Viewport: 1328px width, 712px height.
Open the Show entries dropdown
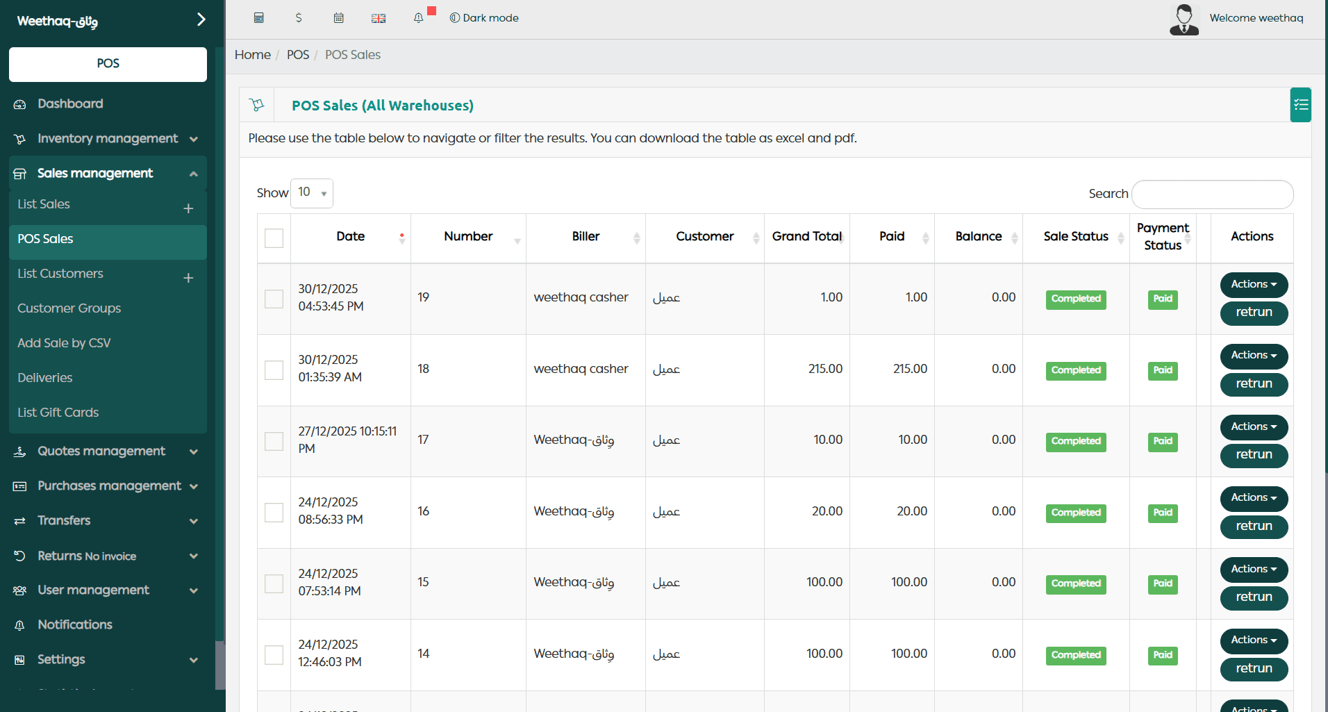point(311,193)
